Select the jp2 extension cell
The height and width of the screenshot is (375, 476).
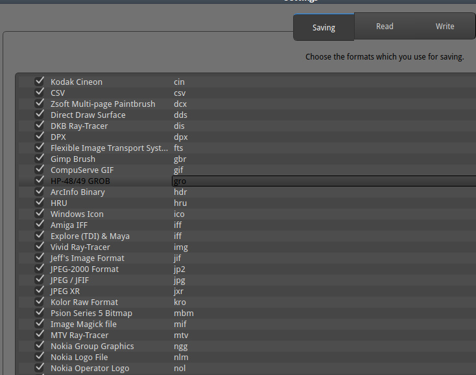click(x=179, y=269)
